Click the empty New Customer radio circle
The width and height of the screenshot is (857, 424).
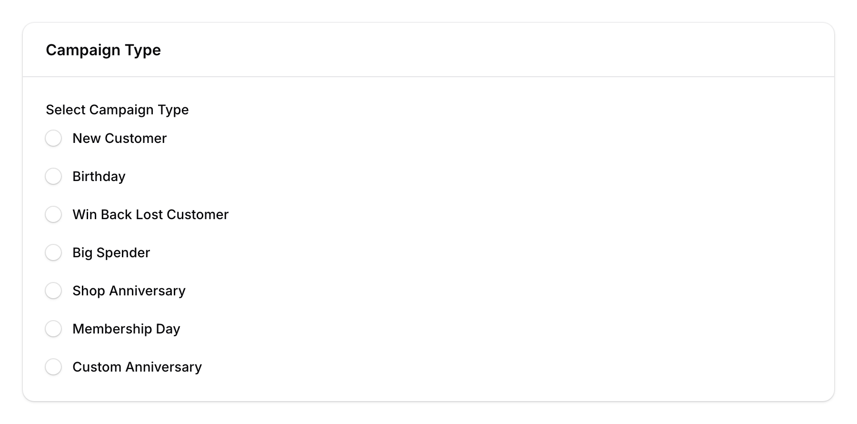click(53, 138)
